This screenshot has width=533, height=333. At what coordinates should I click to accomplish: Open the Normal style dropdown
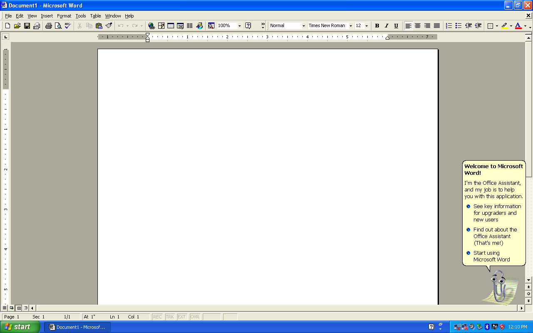click(304, 26)
